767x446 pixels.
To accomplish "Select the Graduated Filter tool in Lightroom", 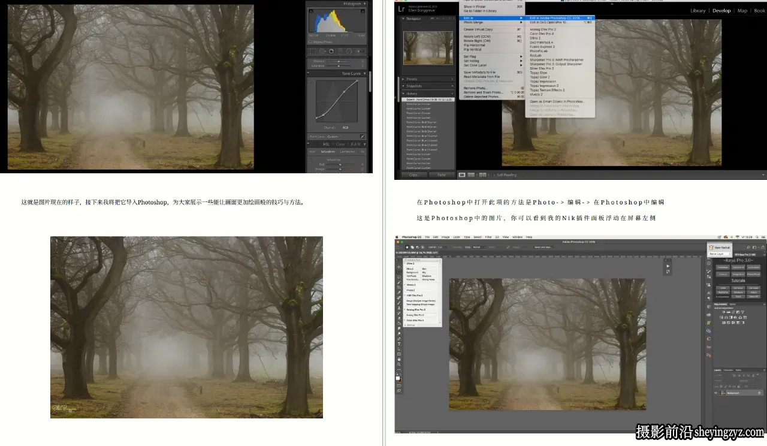I will click(x=340, y=51).
